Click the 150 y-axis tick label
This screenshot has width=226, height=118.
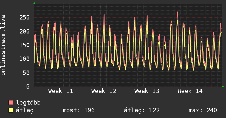coord(24,45)
